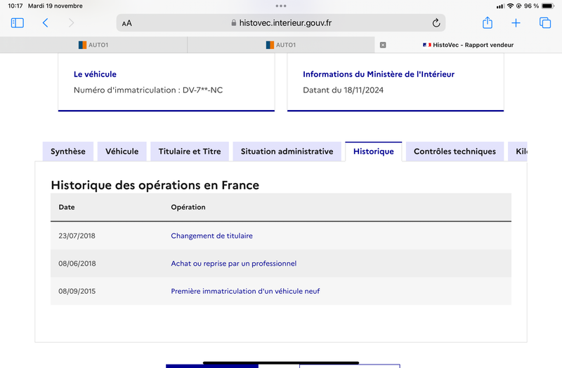Open the Contrôles techniques tab
Screen dimensions: 562x368
455,151
